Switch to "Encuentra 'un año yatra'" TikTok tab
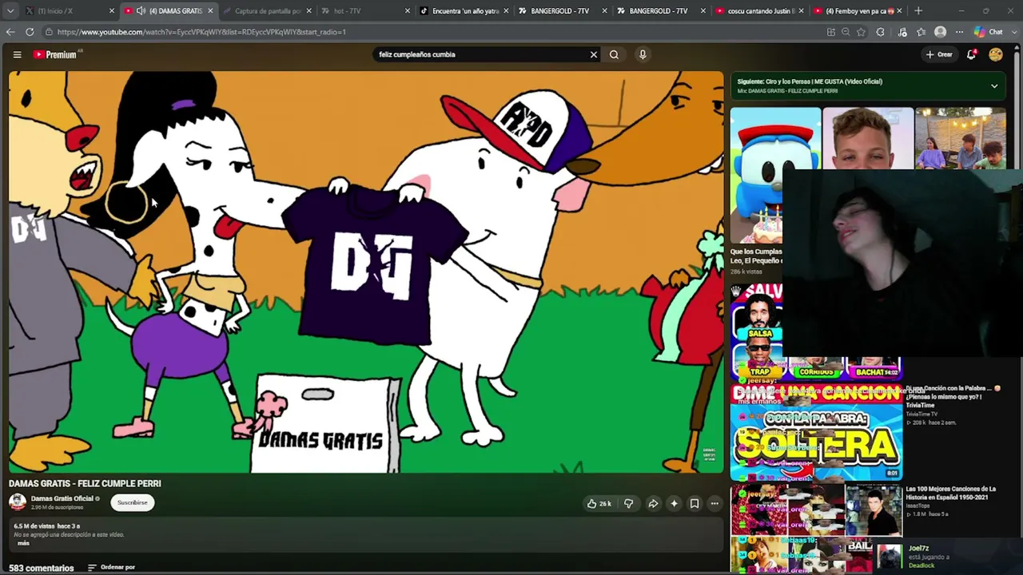Image resolution: width=1023 pixels, height=575 pixels. [x=462, y=11]
